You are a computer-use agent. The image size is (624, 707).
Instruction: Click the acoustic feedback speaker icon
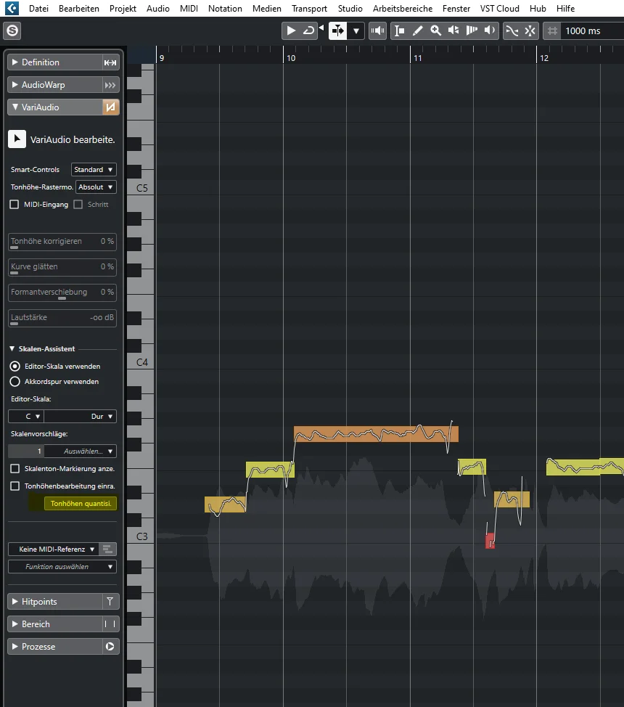(377, 30)
